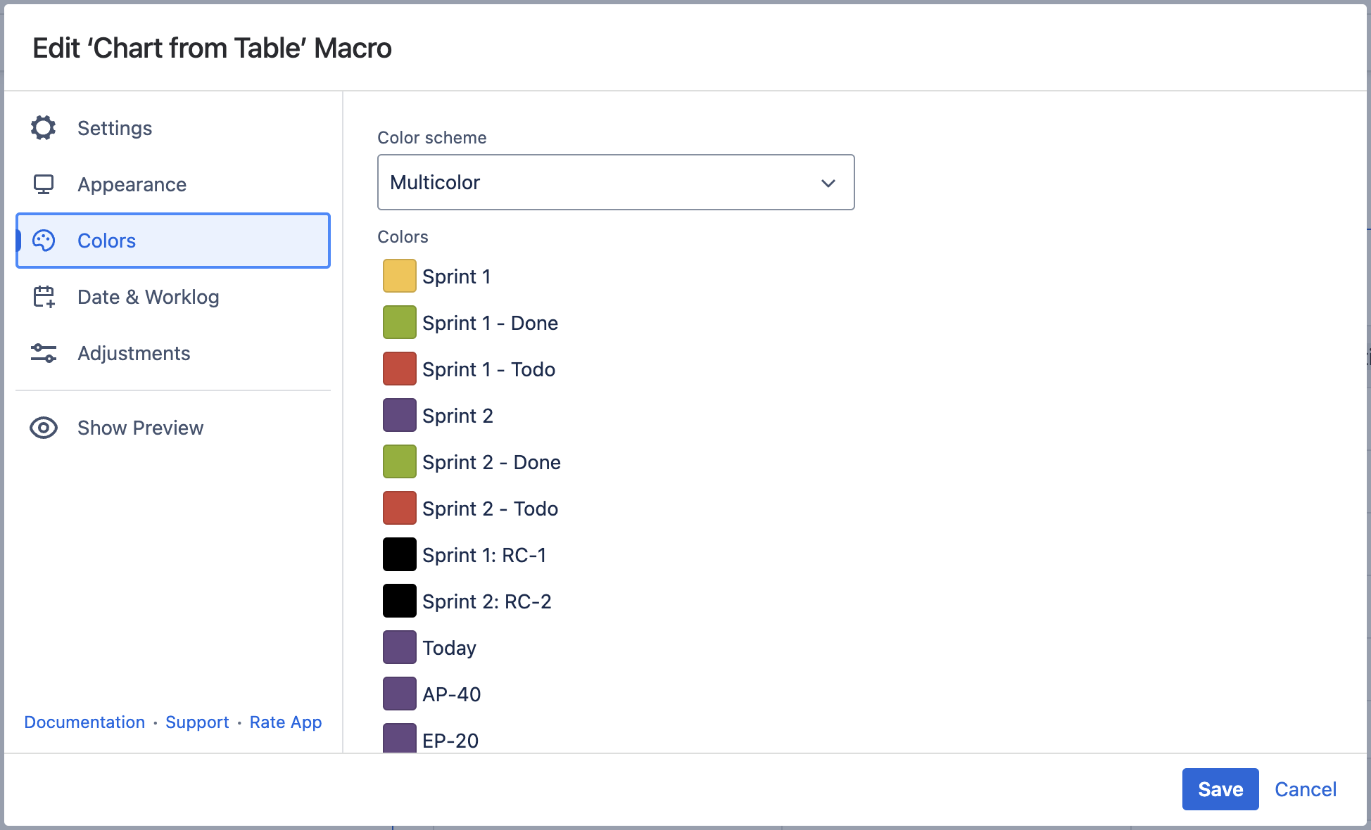Image resolution: width=1371 pixels, height=830 pixels.
Task: Click the Colors palette icon
Action: pos(44,241)
